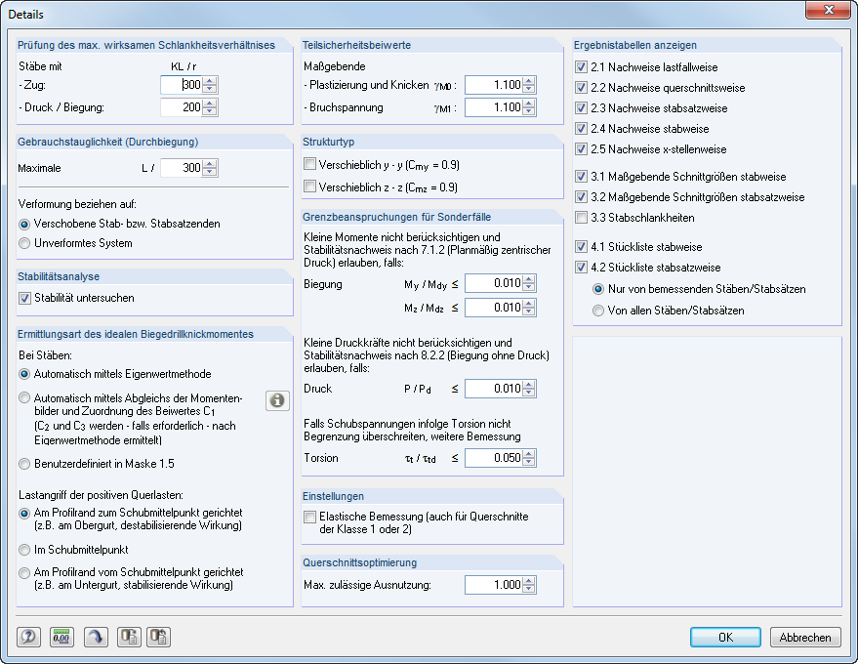Select Von allen Stäben/Stabsätzen
This screenshot has height=664, width=858.
(598, 311)
